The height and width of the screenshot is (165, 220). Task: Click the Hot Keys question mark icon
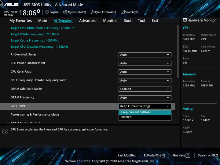[x=188, y=156]
